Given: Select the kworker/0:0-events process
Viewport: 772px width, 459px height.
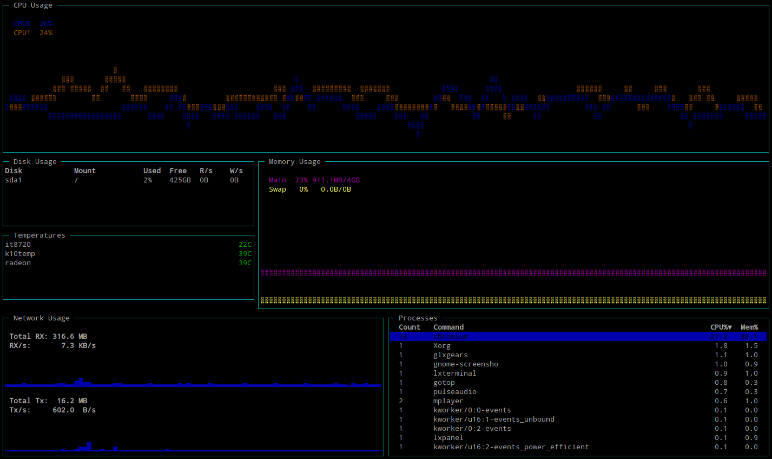Looking at the screenshot, I should tap(578, 410).
